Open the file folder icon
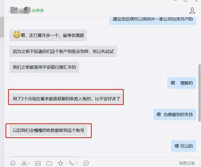This screenshot has height=167, width=201. click(x=49, y=163)
